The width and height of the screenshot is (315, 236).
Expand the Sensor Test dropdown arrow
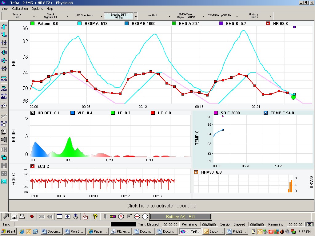point(34,16)
